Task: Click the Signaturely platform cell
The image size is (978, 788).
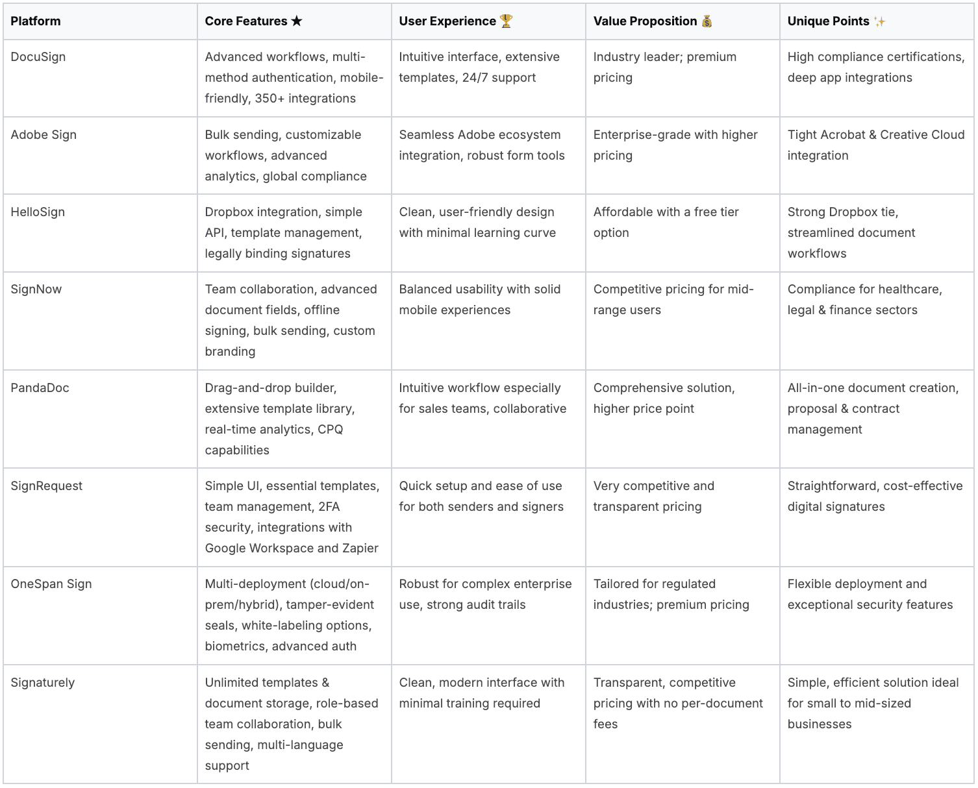Action: pyautogui.click(x=43, y=683)
